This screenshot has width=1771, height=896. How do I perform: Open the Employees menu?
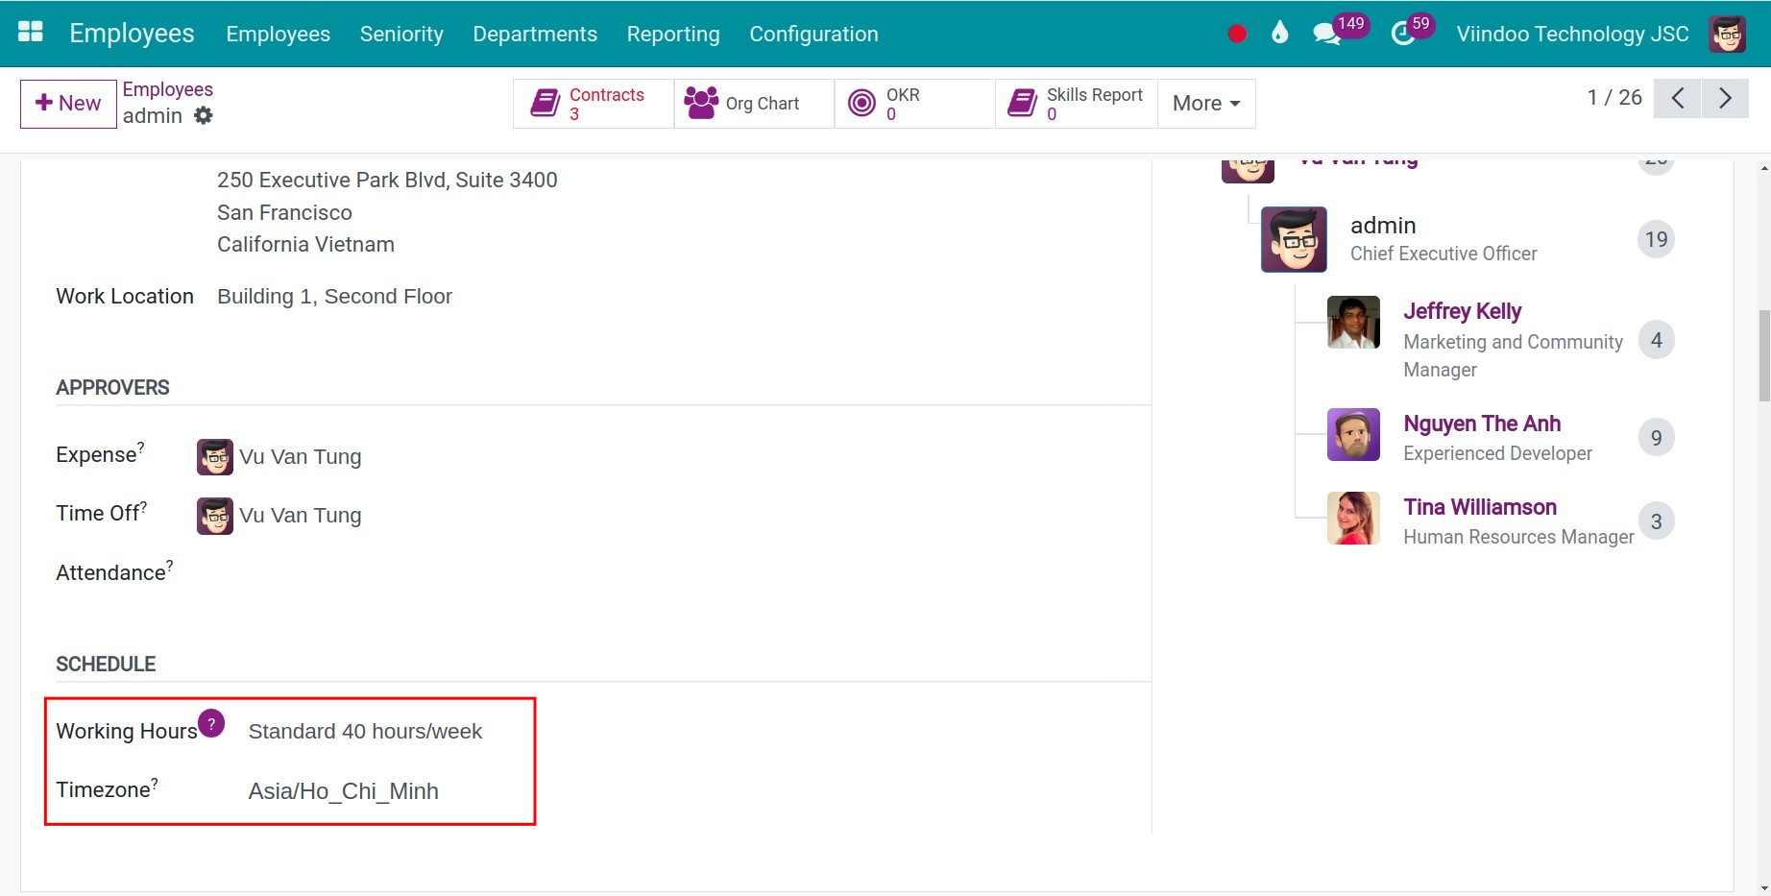click(x=279, y=34)
